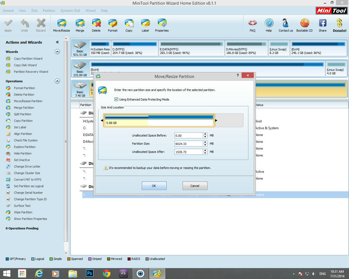Click the right handle of the partition slider
Viewport: 349px width, 279px height.
(216, 120)
